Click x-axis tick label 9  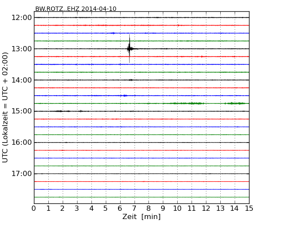point(163,209)
